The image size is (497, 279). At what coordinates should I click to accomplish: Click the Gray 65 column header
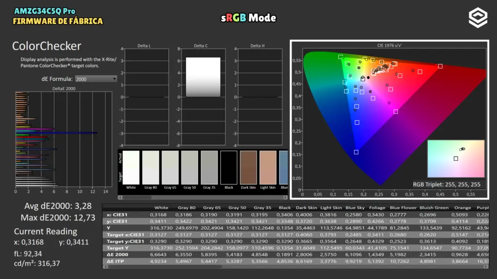(x=212, y=208)
